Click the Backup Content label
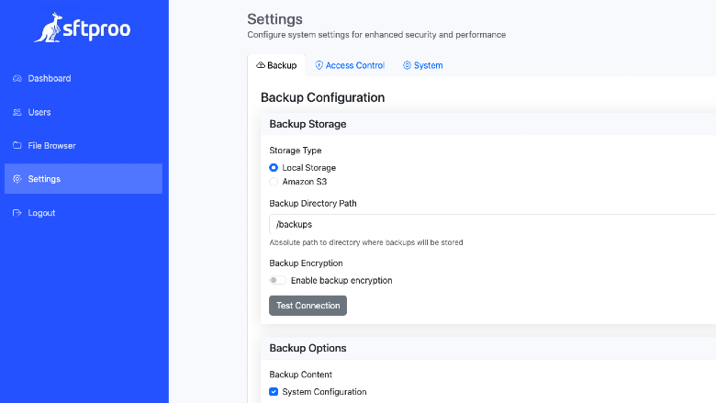 [x=300, y=375]
